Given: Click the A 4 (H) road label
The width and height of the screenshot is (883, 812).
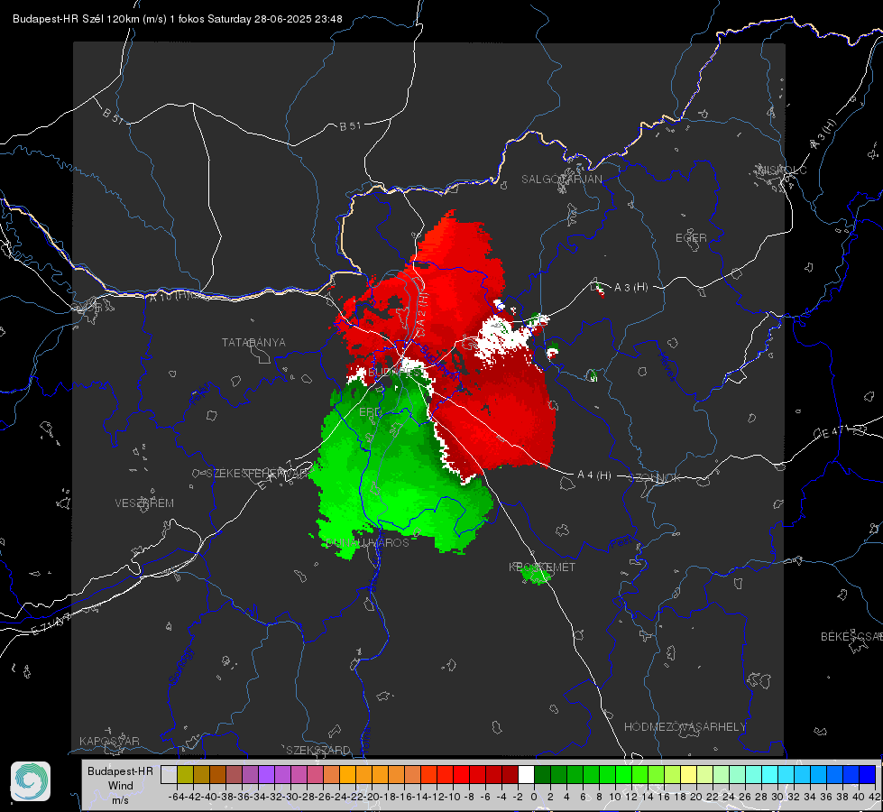Looking at the screenshot, I should (594, 475).
